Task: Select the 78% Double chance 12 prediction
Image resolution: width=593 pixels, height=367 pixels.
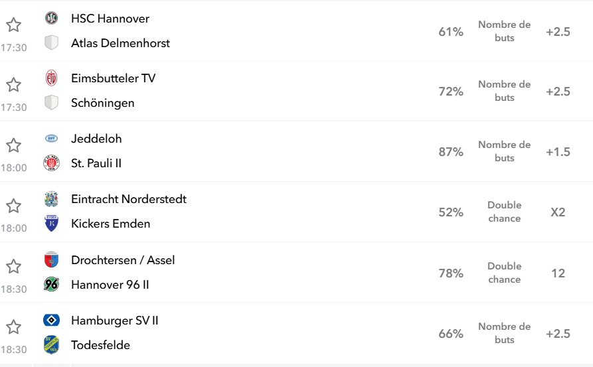Action: click(x=504, y=273)
